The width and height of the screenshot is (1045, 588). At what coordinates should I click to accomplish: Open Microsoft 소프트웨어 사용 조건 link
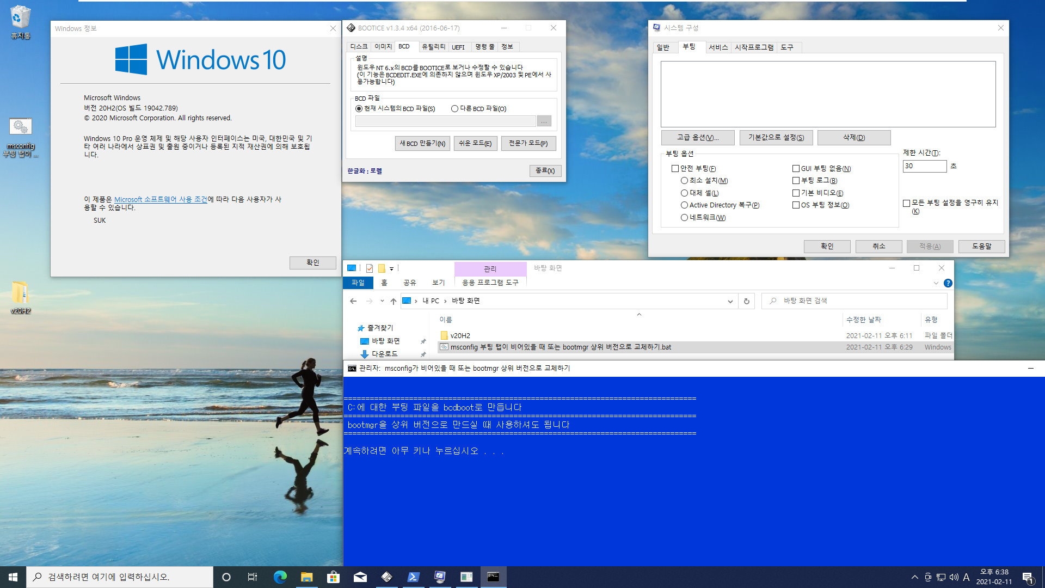[161, 200]
